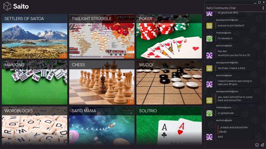Open the Wuziqi game tile
Screen dimensions: 266x149
click(x=169, y=82)
